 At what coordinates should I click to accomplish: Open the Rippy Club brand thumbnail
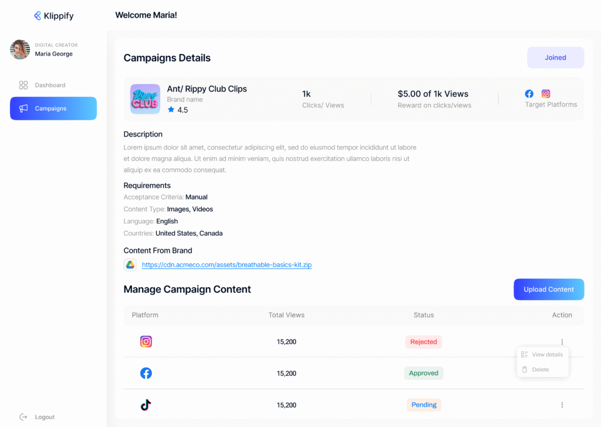click(145, 99)
